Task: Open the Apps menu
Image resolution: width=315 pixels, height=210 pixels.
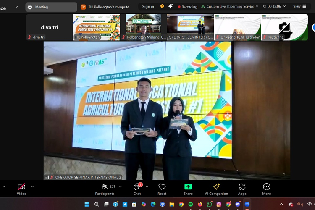Action: tap(242, 188)
